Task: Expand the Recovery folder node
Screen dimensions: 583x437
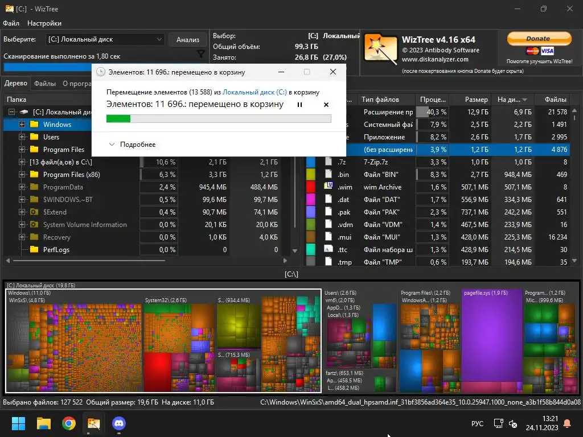Action: tap(22, 237)
